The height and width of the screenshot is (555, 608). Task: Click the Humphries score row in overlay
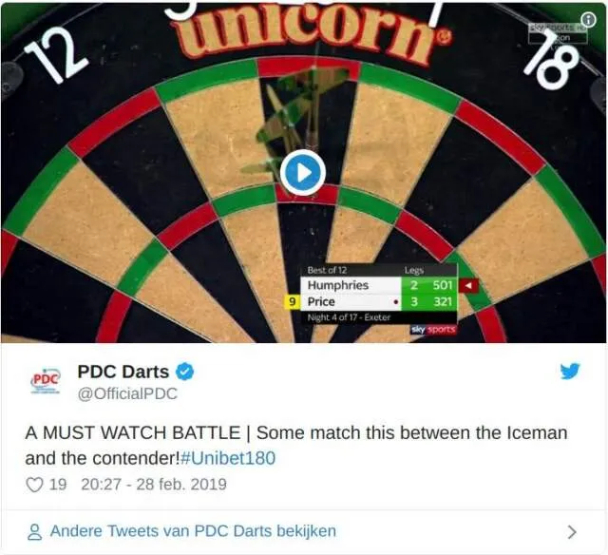[379, 285]
